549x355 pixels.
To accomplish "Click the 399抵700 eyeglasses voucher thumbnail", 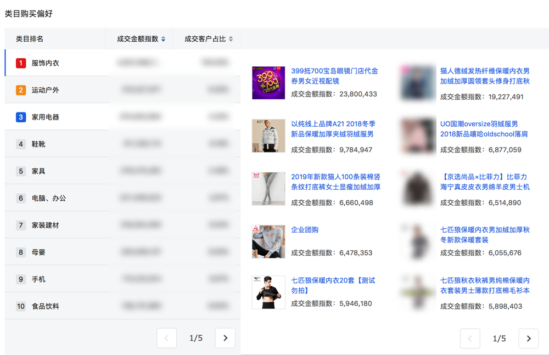I will (x=268, y=83).
